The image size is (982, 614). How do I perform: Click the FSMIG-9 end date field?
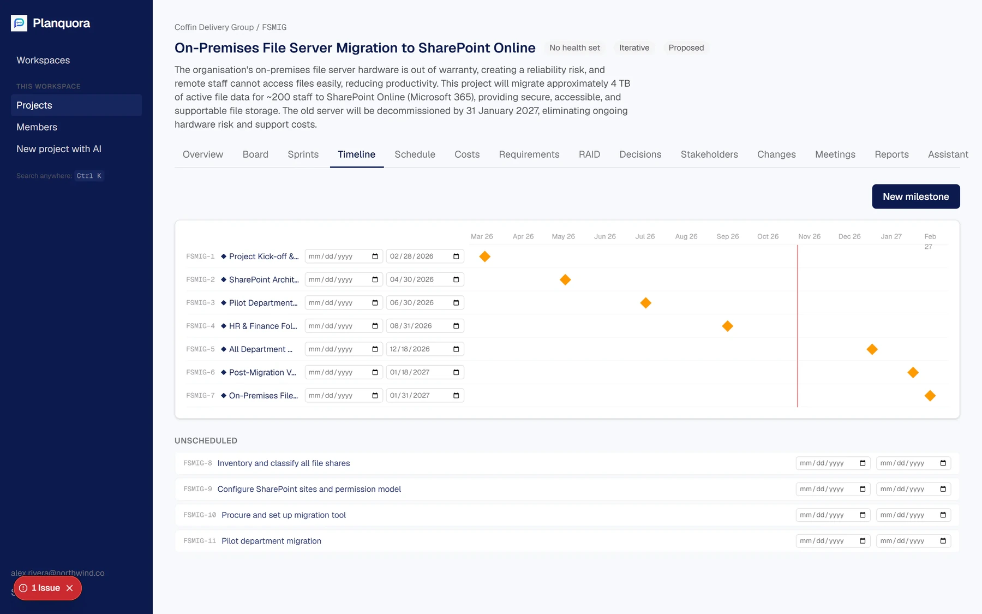(913, 489)
